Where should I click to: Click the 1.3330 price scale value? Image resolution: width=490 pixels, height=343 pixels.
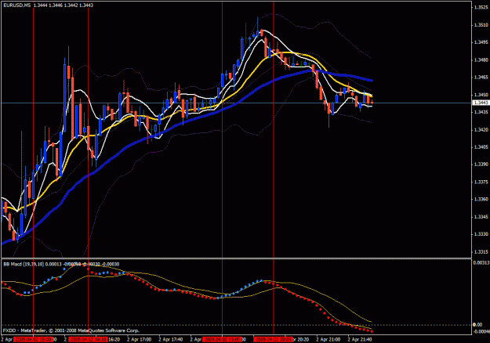click(x=481, y=234)
